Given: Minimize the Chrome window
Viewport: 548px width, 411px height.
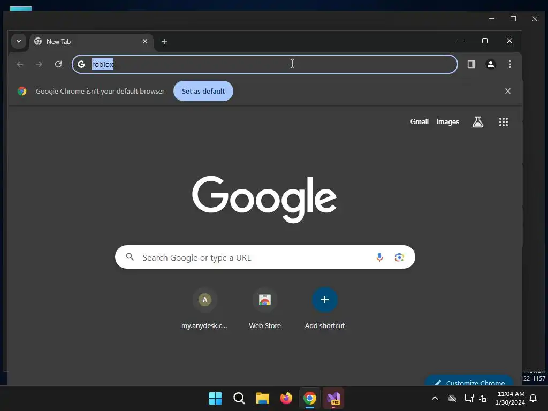Looking at the screenshot, I should (460, 41).
